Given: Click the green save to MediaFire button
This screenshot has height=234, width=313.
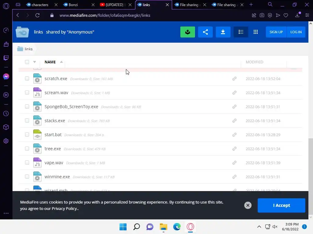Looking at the screenshot, I should pos(188,32).
